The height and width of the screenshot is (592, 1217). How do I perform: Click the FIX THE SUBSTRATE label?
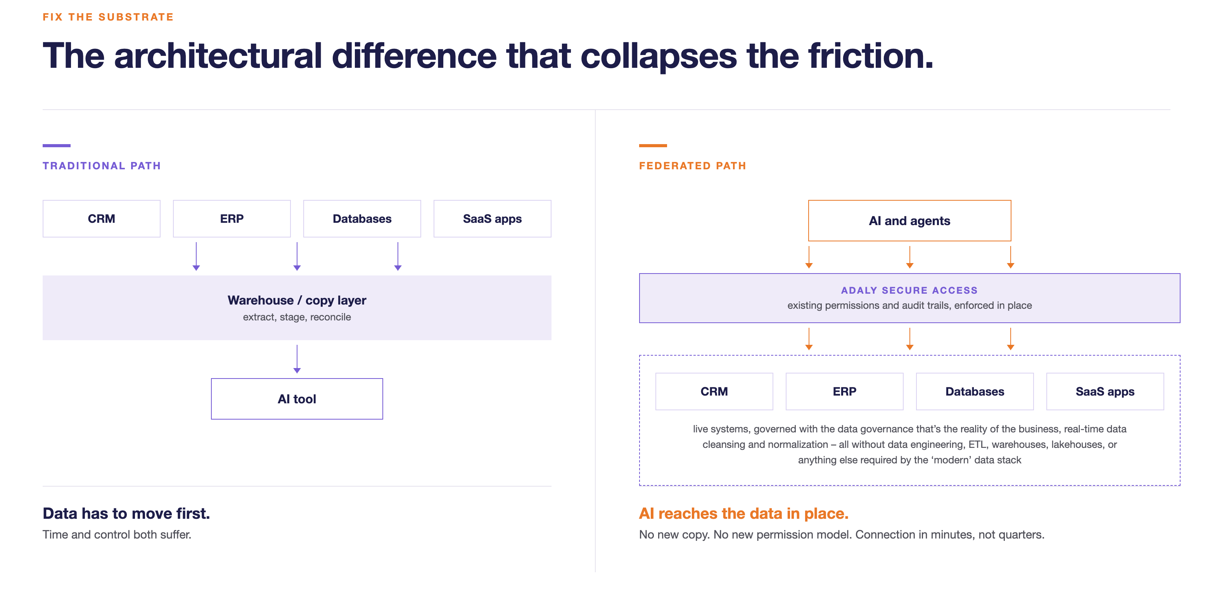pyautogui.click(x=108, y=17)
